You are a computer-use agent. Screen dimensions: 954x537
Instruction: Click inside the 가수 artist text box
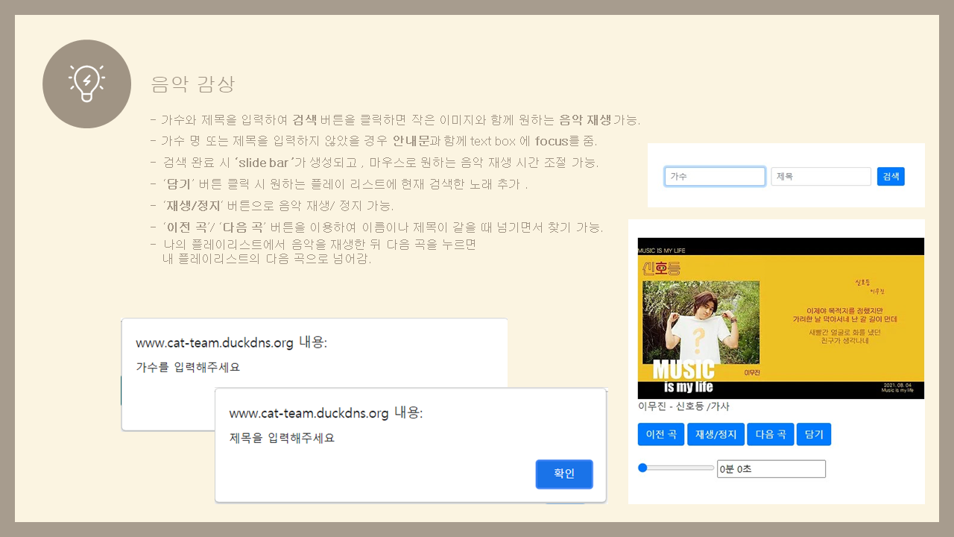[x=714, y=176]
